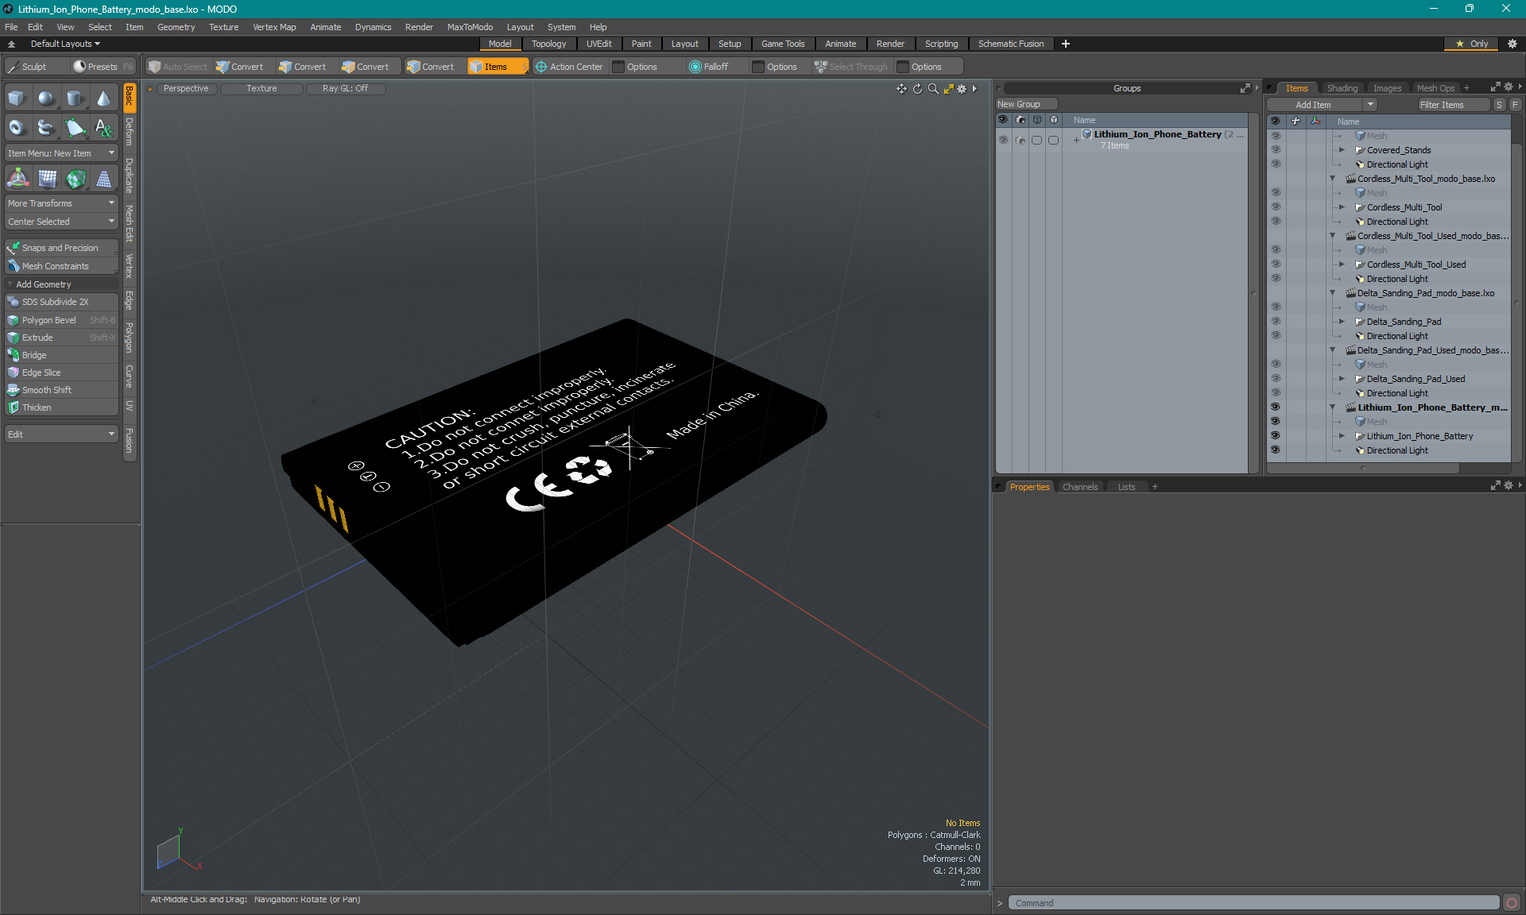Image resolution: width=1526 pixels, height=915 pixels.
Task: Click the viewport zoom magnifier icon
Action: coord(933,89)
